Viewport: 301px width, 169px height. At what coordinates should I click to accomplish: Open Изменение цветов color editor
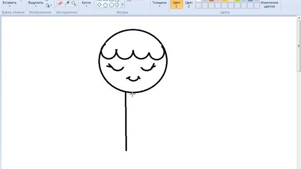[269, 4]
